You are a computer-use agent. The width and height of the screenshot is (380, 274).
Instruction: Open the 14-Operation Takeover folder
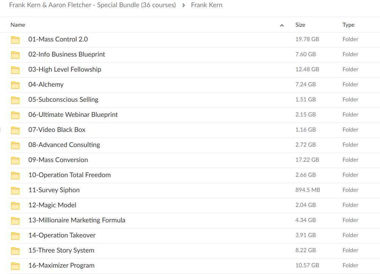tap(62, 235)
